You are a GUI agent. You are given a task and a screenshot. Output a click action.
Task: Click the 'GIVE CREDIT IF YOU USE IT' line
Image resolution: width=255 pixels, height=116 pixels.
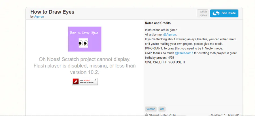[165, 62]
